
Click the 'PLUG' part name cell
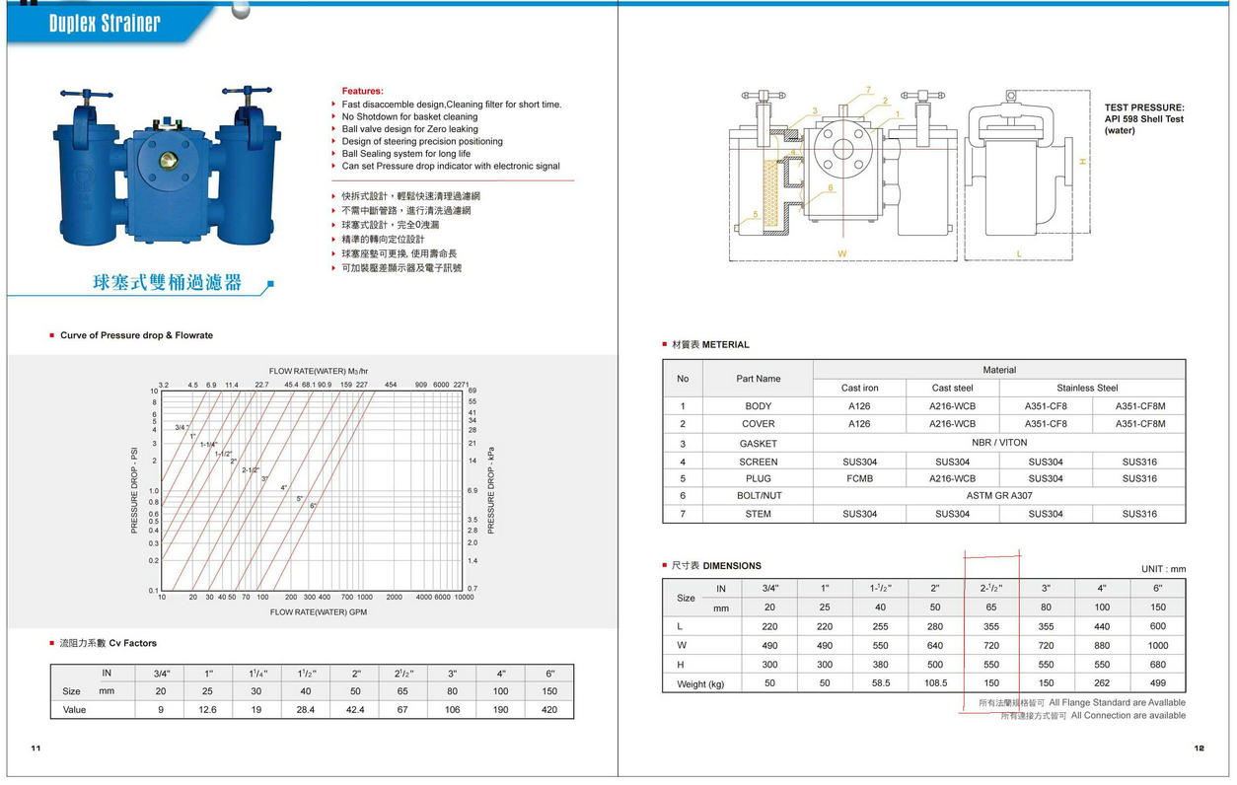pos(759,478)
